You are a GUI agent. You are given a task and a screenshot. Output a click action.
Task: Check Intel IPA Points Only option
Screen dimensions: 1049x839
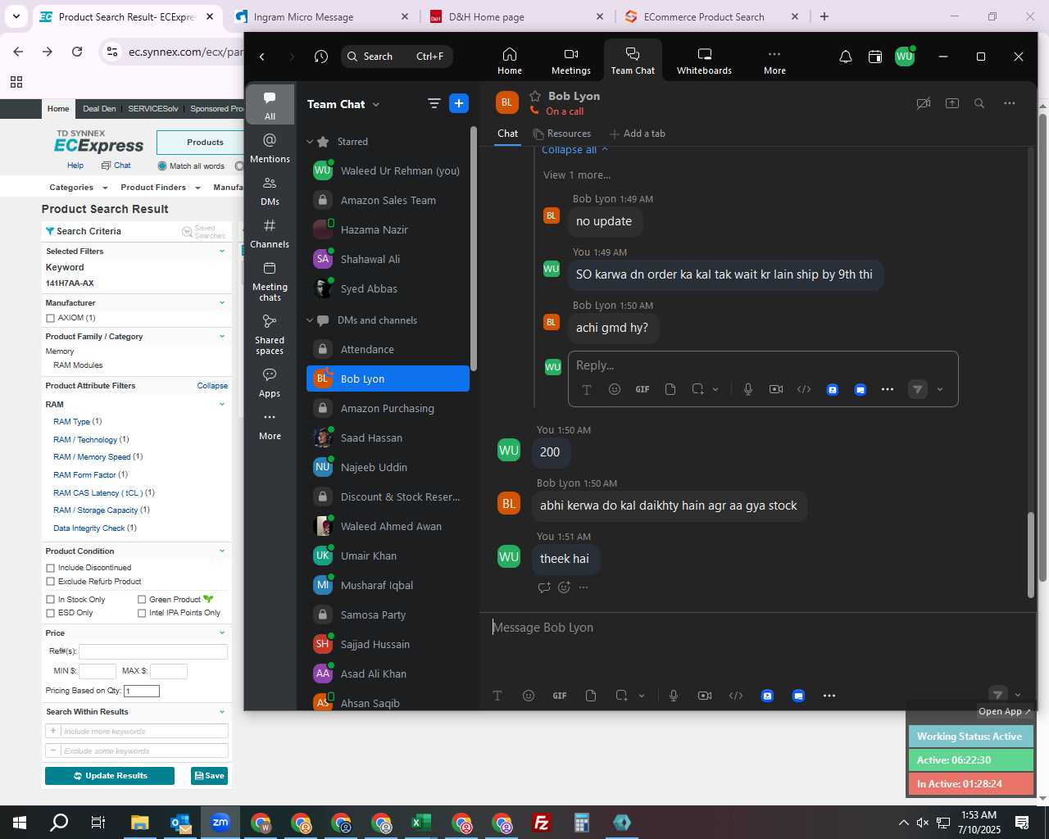coord(142,613)
